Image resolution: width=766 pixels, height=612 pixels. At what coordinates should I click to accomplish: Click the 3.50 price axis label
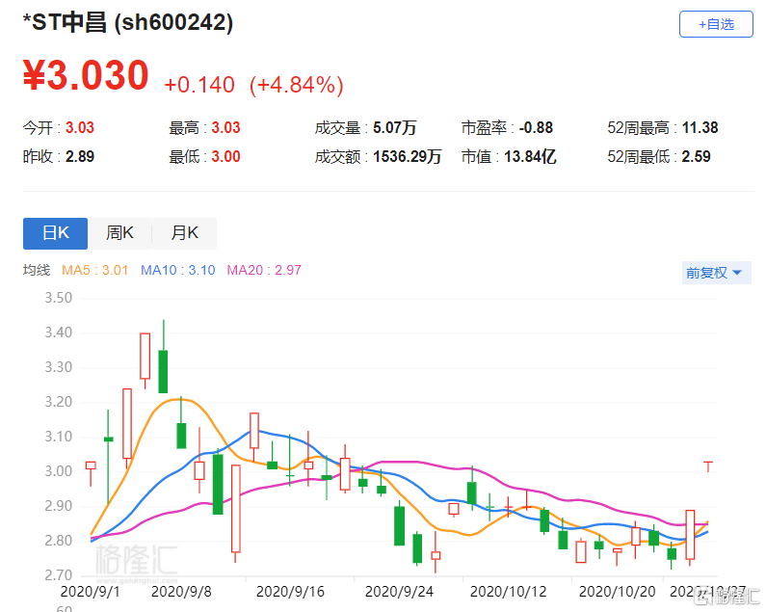click(59, 298)
